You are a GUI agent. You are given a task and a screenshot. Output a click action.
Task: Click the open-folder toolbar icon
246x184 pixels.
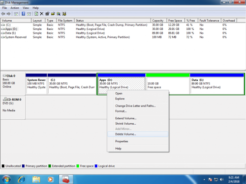tap(53, 14)
